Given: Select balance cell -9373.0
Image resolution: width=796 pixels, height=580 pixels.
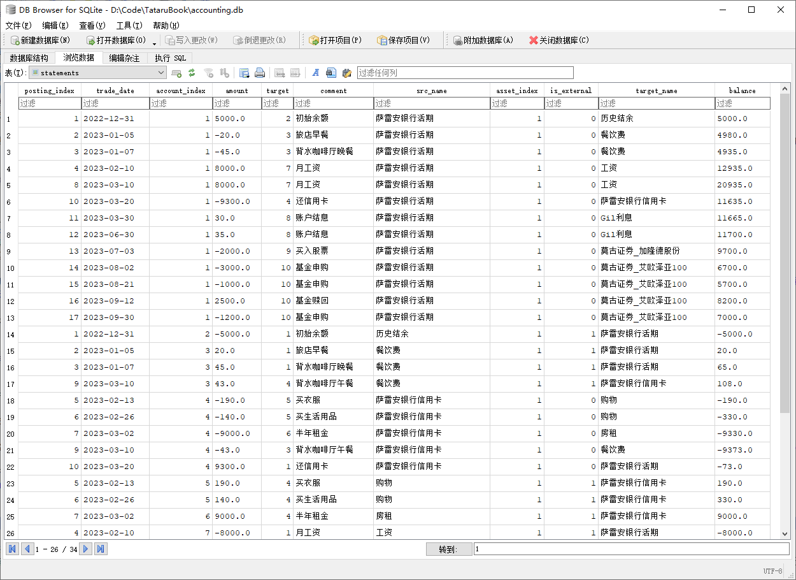Looking at the screenshot, I should [x=743, y=450].
